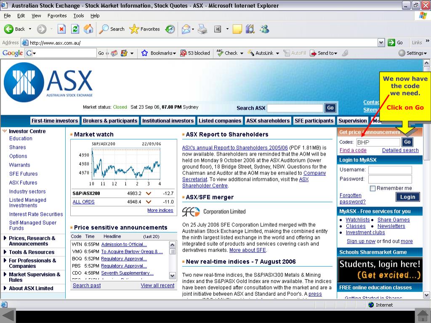
Task: Open View all recent announcements link
Action: (157, 286)
